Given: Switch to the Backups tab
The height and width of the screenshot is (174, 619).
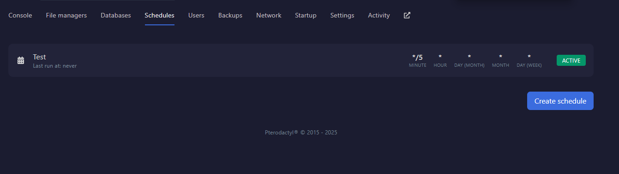Looking at the screenshot, I should 230,15.
